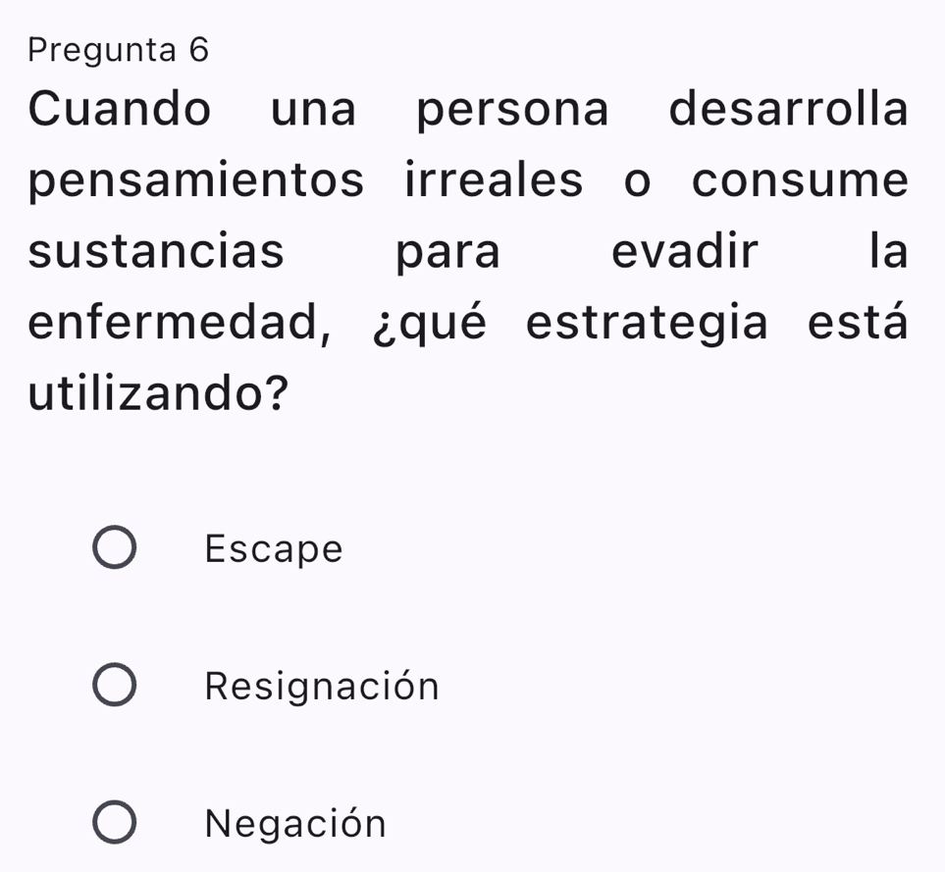Choose the Resignación radio button

click(115, 687)
